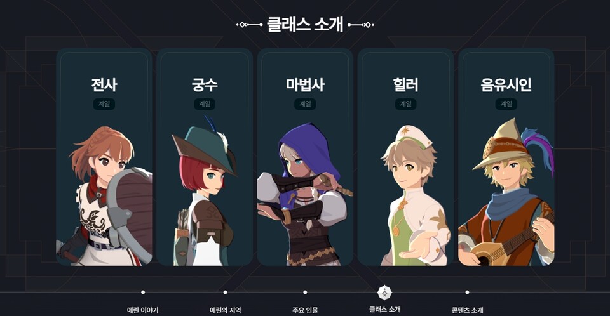
Task: Open the 마법사 mage class card
Action: 305,157
